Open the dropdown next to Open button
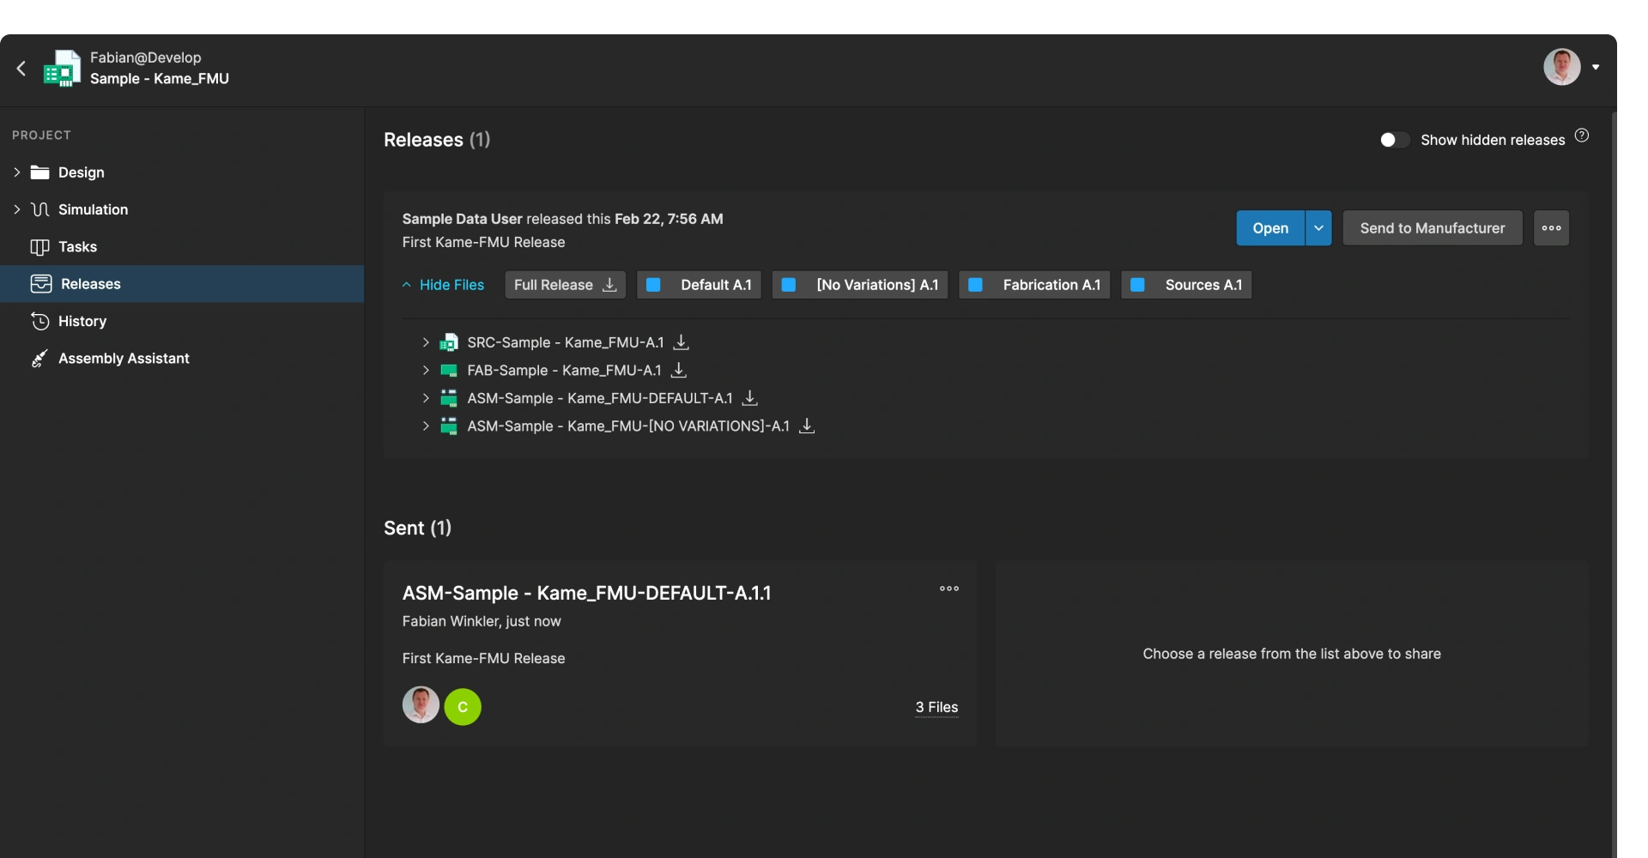Screen dimensions: 1648x858 pyautogui.click(x=1318, y=228)
